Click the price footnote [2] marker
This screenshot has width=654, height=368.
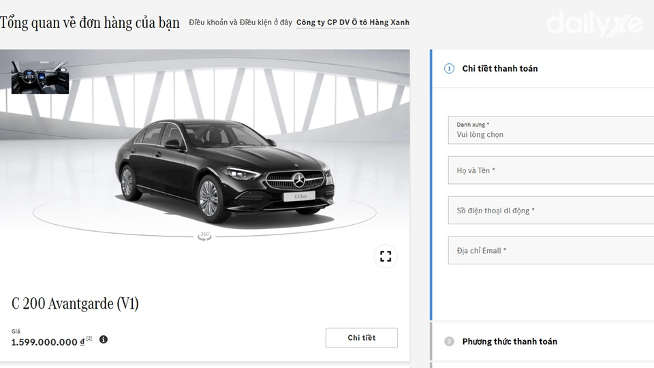[x=89, y=338]
